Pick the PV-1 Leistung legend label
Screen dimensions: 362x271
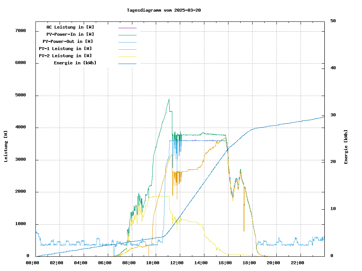[x=65, y=49]
